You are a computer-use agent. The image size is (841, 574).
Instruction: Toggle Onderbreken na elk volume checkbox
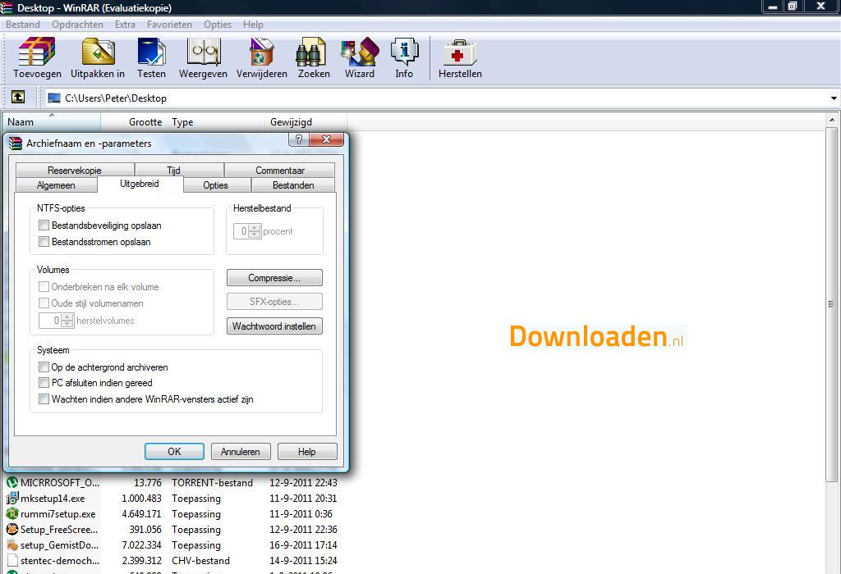tap(44, 286)
